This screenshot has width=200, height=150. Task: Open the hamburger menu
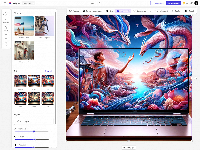(5, 3)
